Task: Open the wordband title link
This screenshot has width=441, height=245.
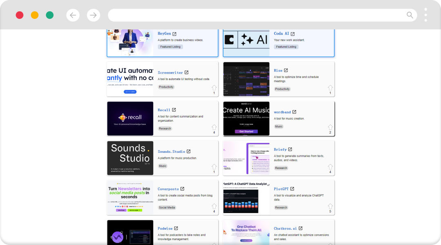Action: [x=282, y=112]
